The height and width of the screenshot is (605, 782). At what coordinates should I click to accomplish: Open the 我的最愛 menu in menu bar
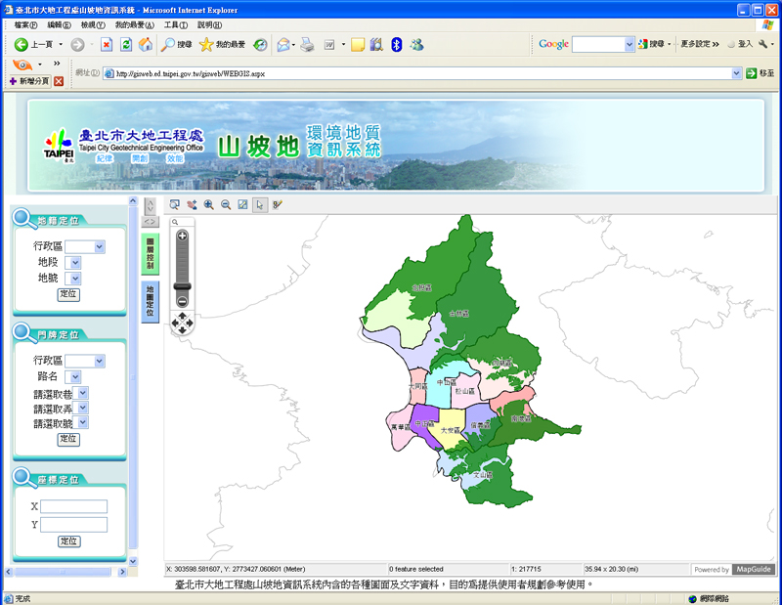pyautogui.click(x=133, y=24)
